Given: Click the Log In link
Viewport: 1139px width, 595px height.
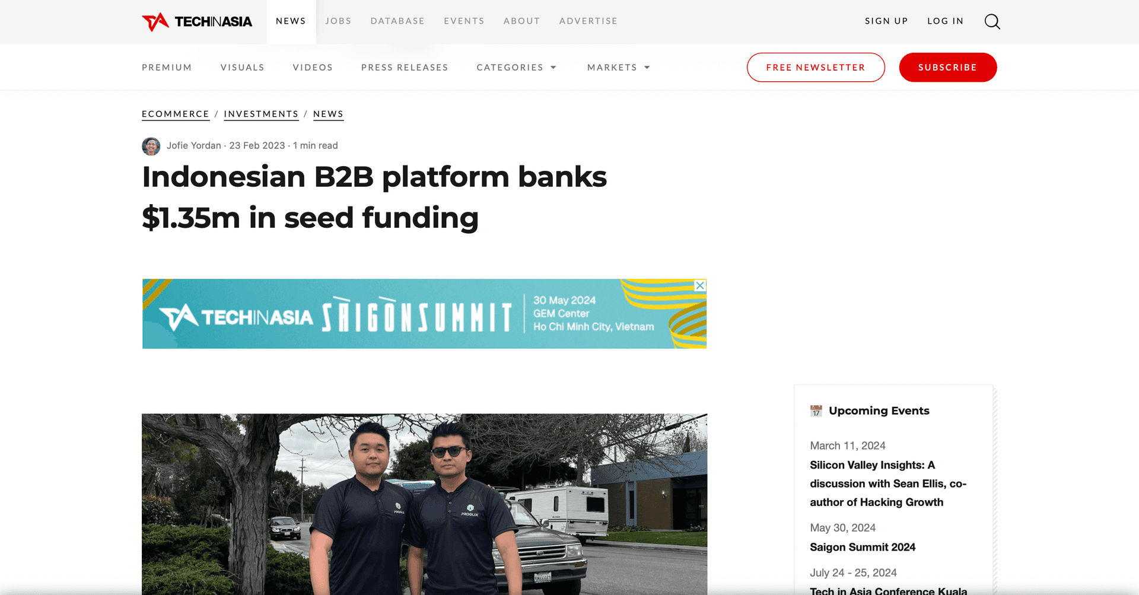Looking at the screenshot, I should tap(945, 21).
